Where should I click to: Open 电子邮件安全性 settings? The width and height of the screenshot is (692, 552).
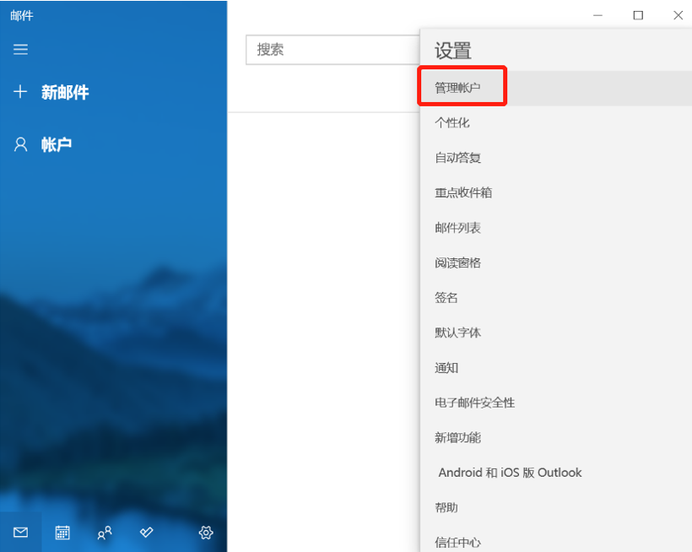(556, 403)
